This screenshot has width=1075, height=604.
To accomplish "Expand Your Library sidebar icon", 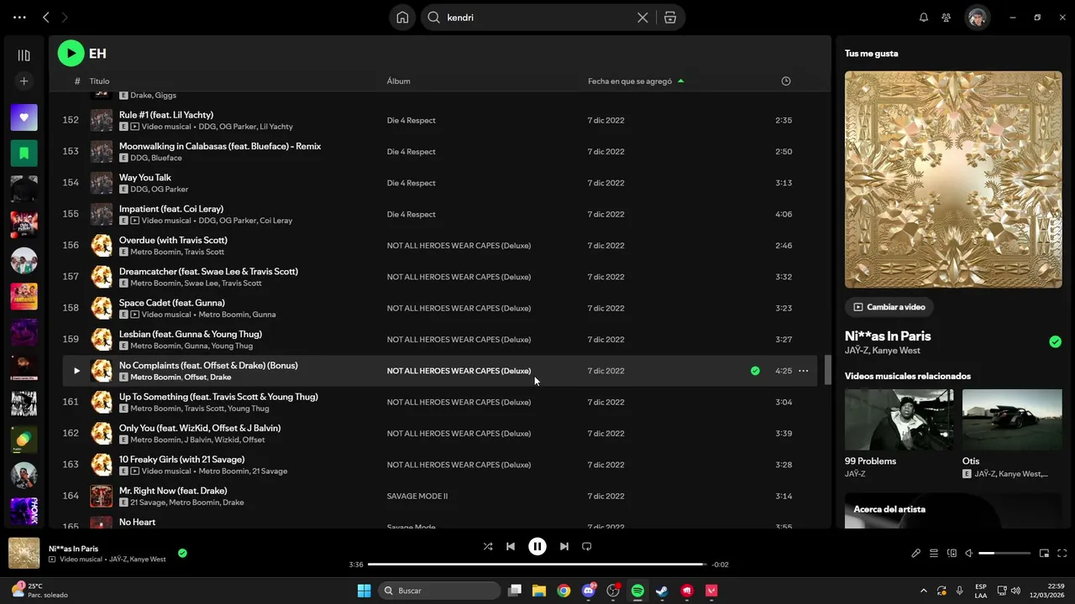I will point(24,55).
